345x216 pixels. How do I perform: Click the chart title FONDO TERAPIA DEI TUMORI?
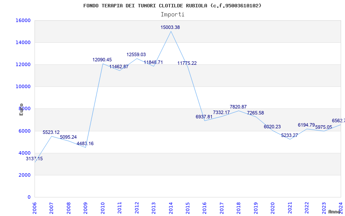tap(172, 6)
